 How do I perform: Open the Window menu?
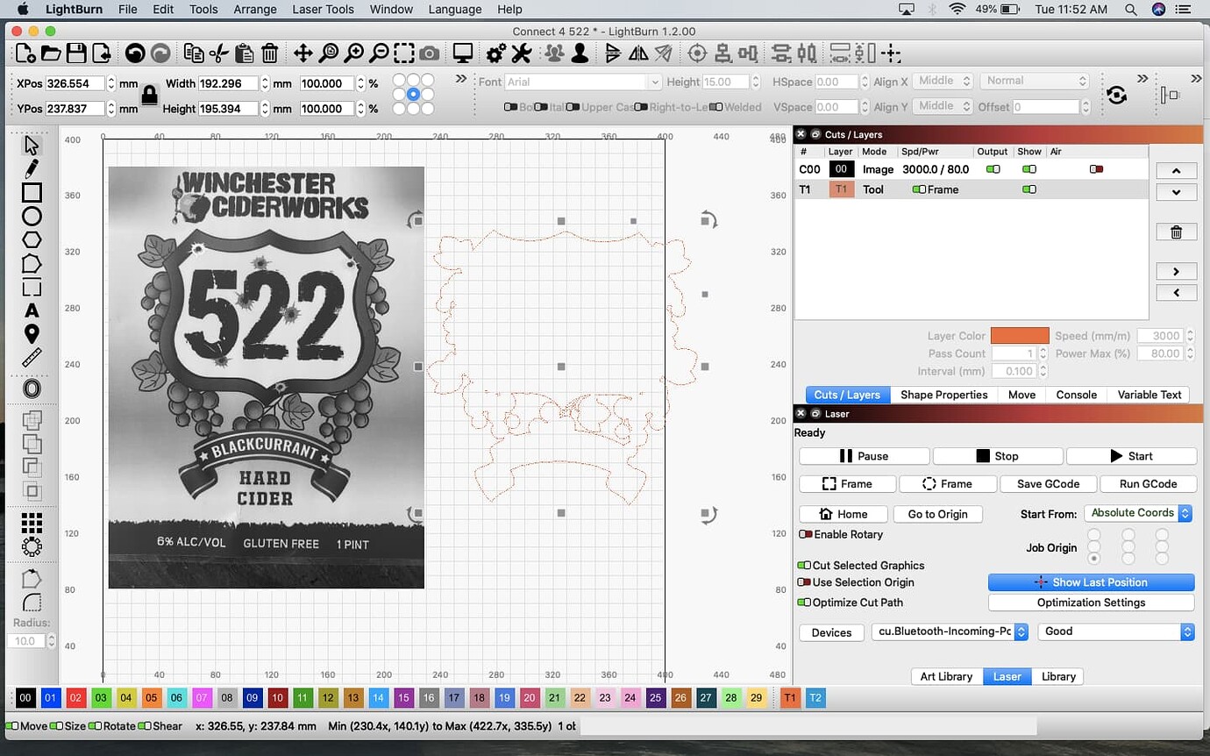point(391,9)
